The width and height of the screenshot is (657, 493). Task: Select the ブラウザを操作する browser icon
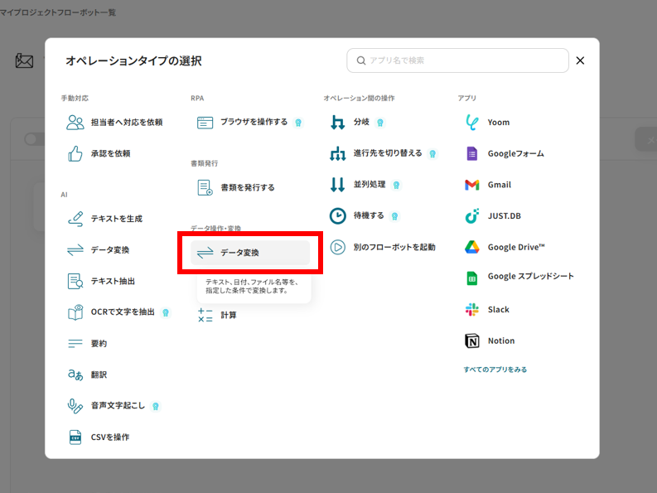[205, 123]
